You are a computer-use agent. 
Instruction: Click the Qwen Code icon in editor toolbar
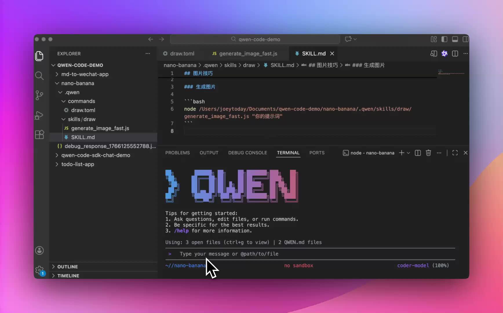click(444, 54)
